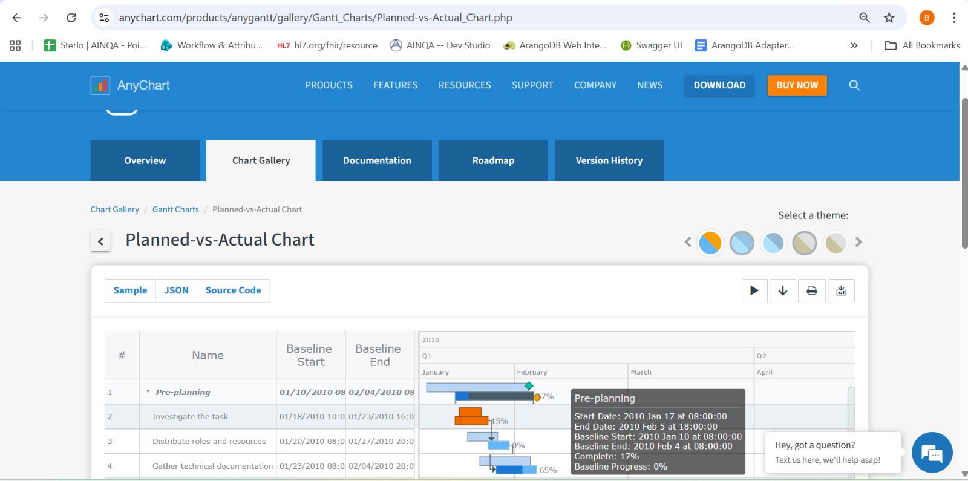Open the live chat bubble icon

coord(932,453)
